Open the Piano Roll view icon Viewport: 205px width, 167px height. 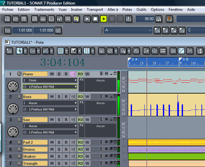click(x=43, y=19)
